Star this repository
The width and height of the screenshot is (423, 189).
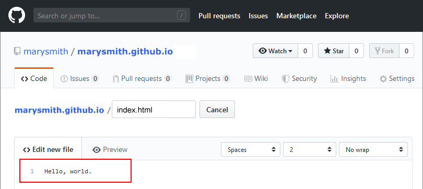click(334, 51)
